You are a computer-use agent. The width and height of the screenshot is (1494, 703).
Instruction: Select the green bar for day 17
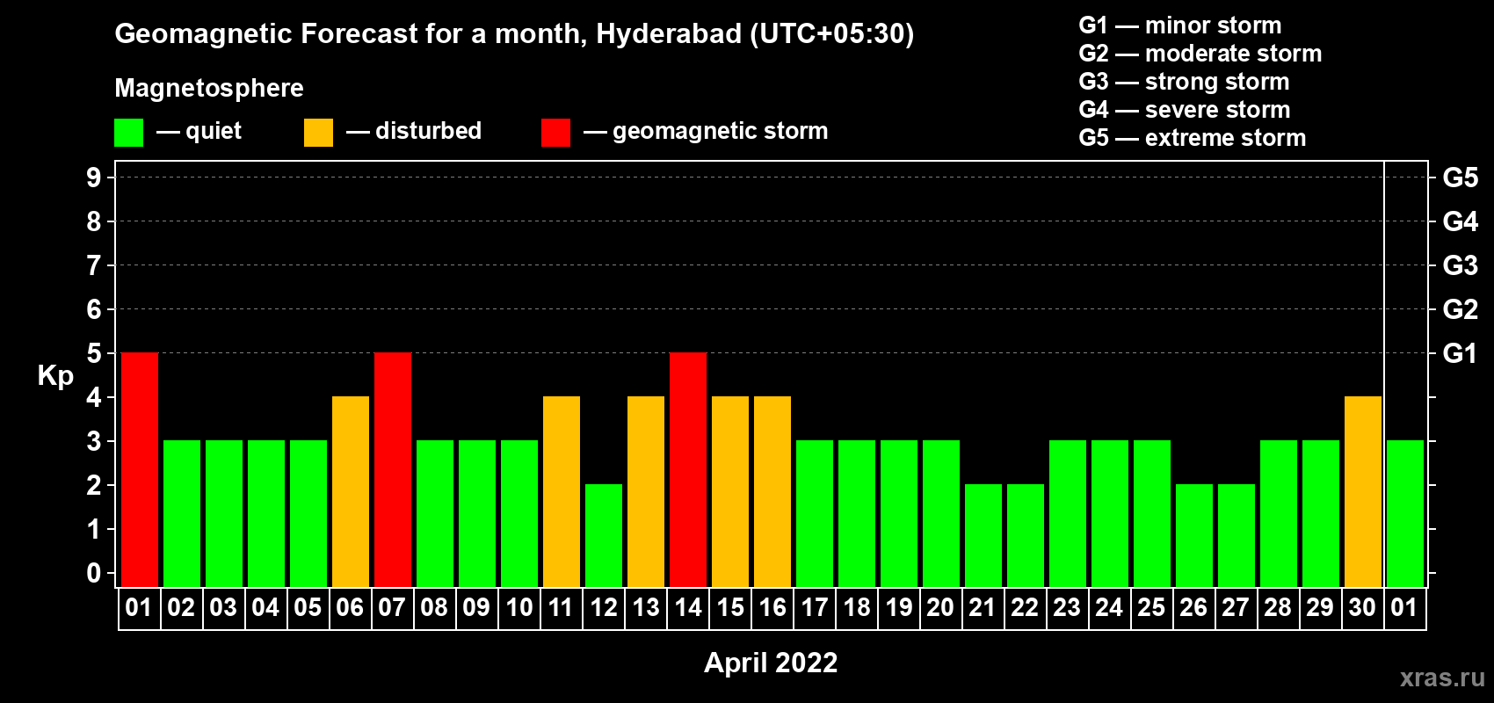[815, 513]
